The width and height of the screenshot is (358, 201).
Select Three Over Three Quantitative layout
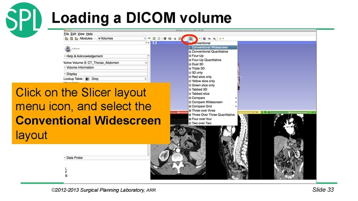point(213,115)
